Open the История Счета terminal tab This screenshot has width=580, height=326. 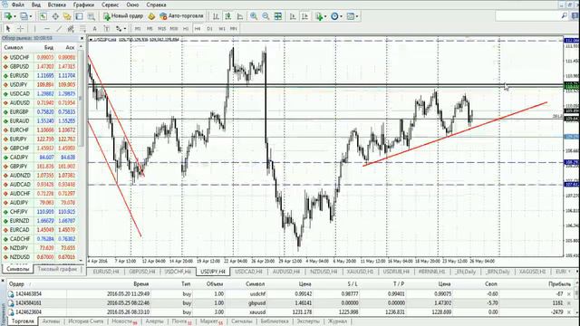[x=86, y=321]
